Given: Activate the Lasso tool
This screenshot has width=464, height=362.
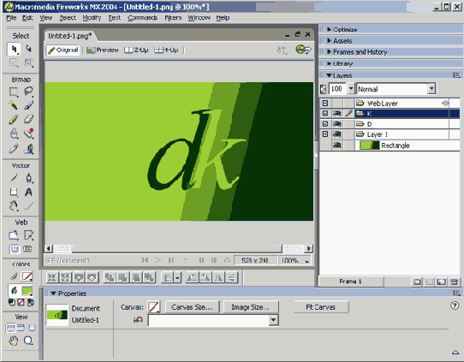Looking at the screenshot, I should pos(28,91).
